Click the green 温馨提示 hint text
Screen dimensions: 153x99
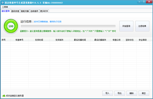click(x=68, y=31)
